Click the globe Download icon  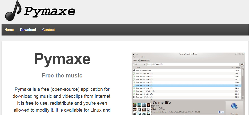(234, 107)
